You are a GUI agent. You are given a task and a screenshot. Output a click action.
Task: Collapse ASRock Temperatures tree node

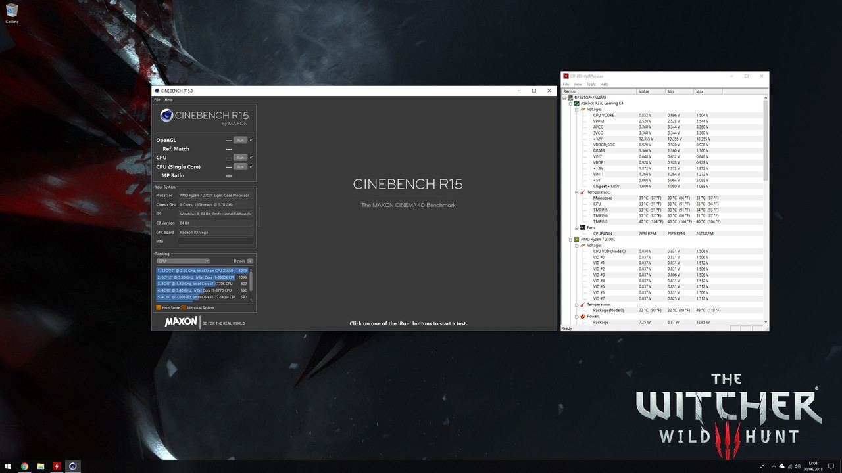pyautogui.click(x=576, y=192)
